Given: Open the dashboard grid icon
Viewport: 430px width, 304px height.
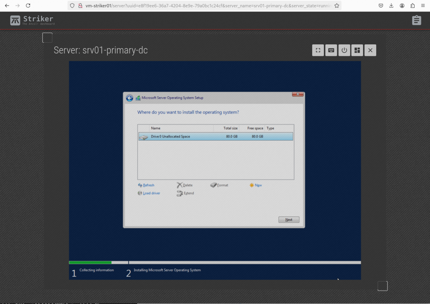Looking at the screenshot, I should pos(357,50).
